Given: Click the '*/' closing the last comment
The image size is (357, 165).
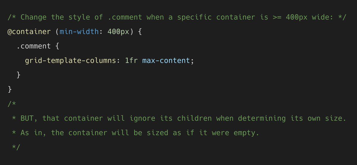Looking at the screenshot, I should tap(16, 147).
